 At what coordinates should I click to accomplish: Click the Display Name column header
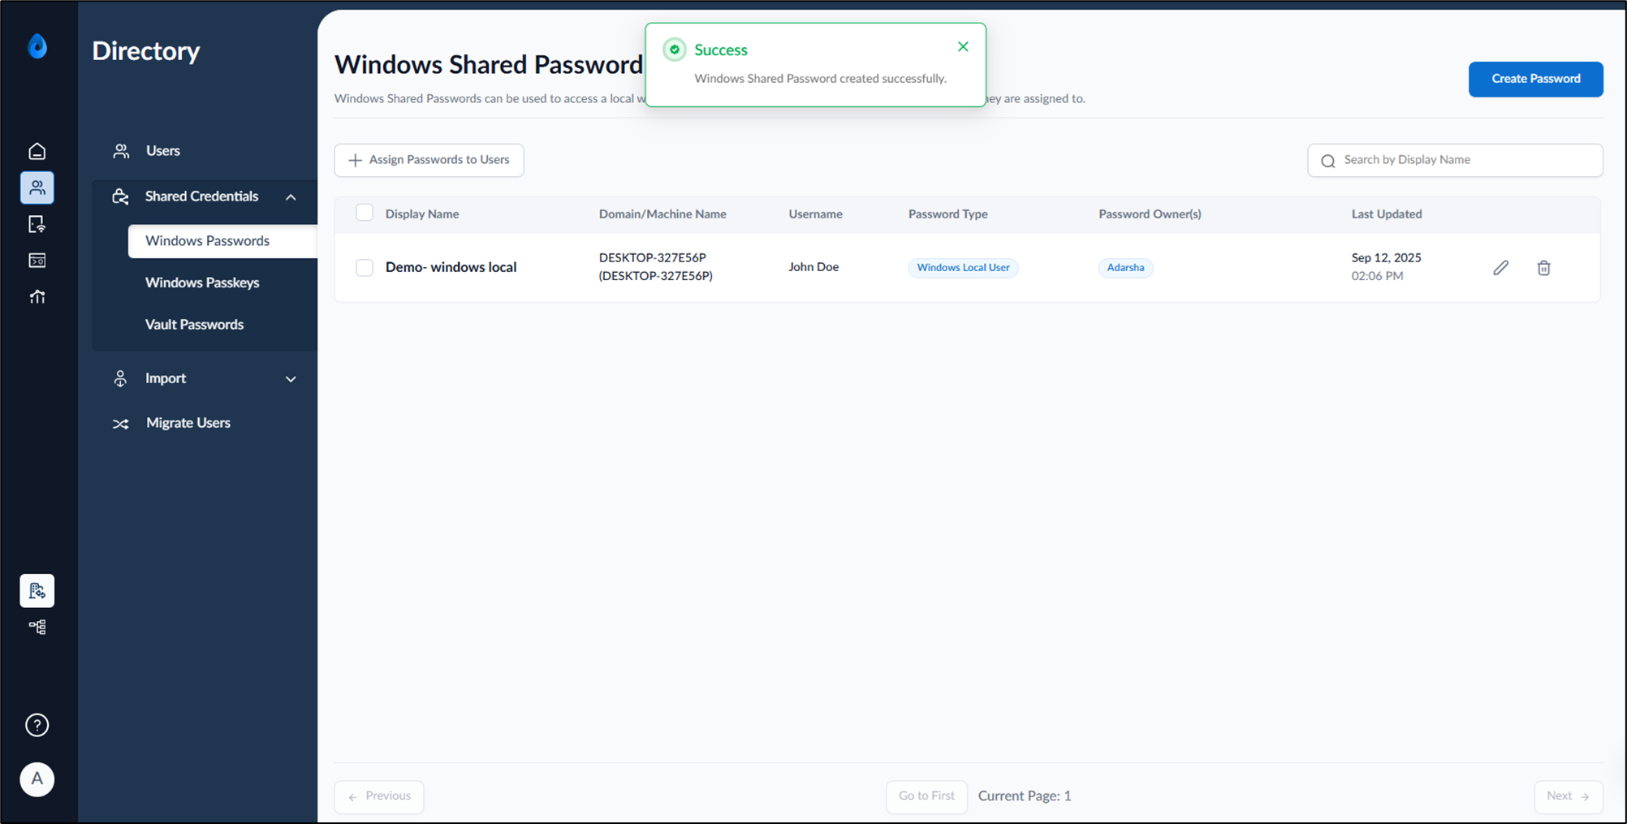coord(421,214)
